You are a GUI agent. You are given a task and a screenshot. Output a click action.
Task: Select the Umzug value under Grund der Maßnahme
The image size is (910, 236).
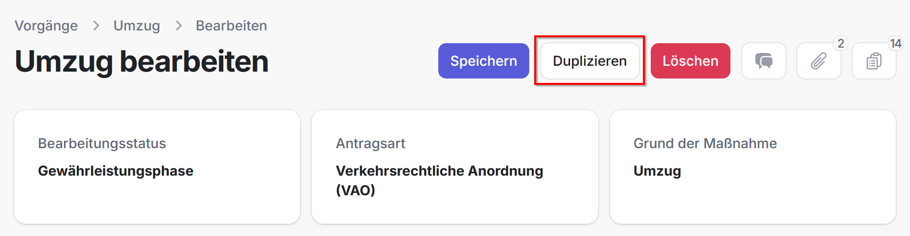click(657, 171)
